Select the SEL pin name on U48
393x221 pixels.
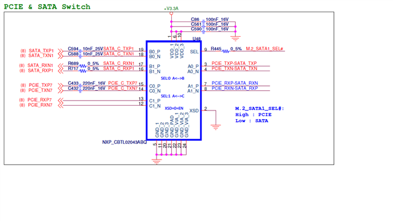point(194,52)
